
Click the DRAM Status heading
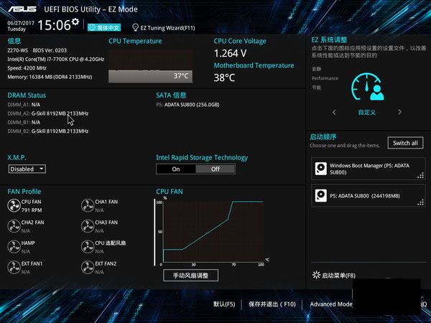27,95
